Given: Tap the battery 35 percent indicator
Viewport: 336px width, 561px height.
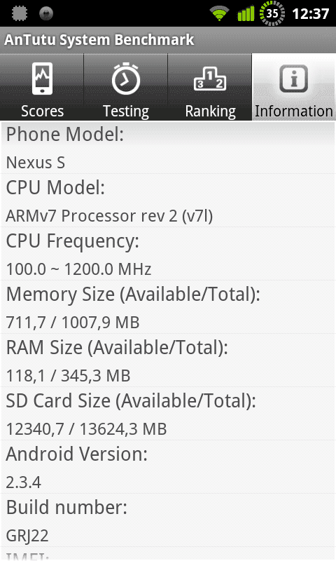Looking at the screenshot, I should (272, 13).
